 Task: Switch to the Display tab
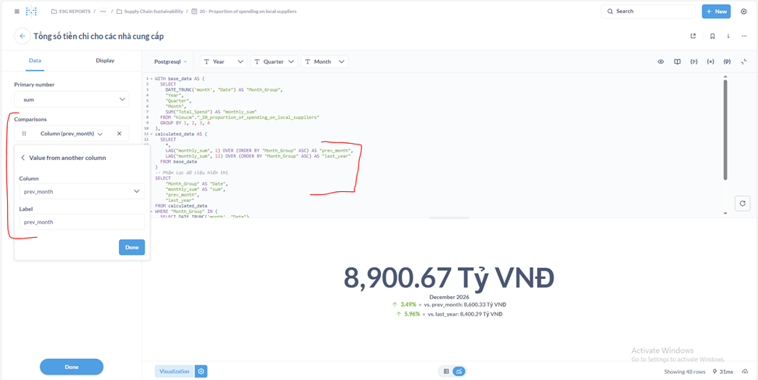(x=105, y=61)
